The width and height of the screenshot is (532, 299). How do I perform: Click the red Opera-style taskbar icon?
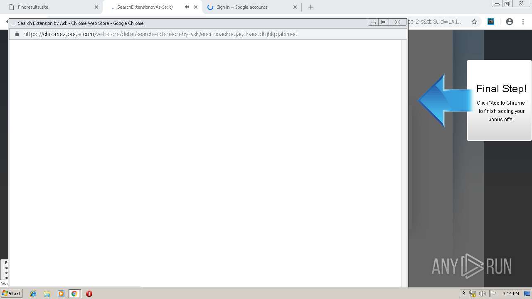89,294
